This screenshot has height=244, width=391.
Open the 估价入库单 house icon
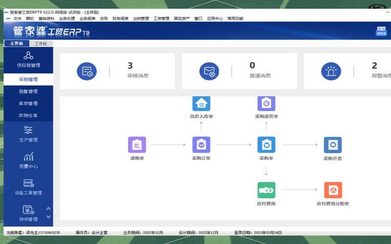coord(201,103)
